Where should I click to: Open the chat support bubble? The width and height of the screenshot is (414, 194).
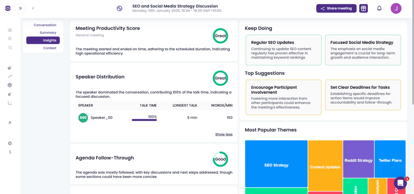tap(400, 183)
